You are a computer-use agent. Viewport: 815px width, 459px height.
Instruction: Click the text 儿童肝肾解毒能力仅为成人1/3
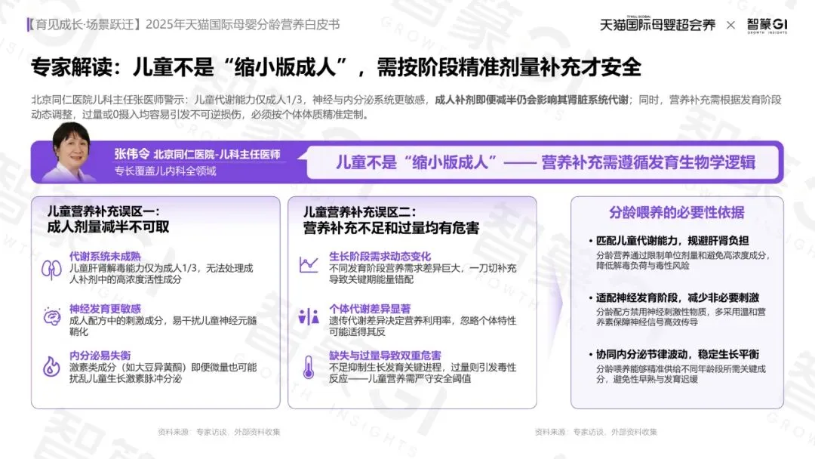click(134, 268)
